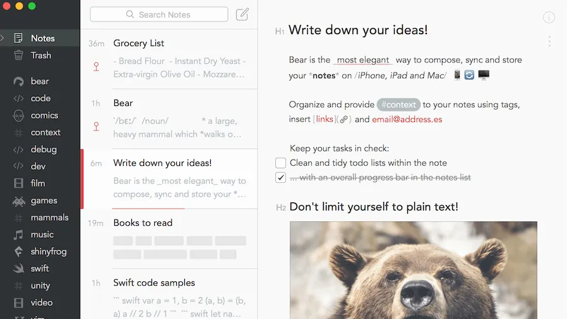Click the H1 heading marker
This screenshot has height=319, width=567.
(280, 32)
